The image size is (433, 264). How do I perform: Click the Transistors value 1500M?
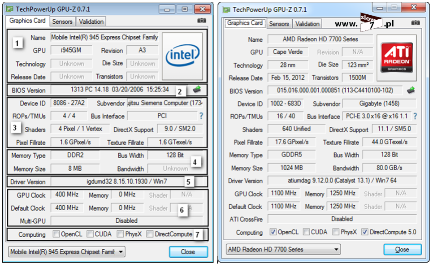point(357,78)
